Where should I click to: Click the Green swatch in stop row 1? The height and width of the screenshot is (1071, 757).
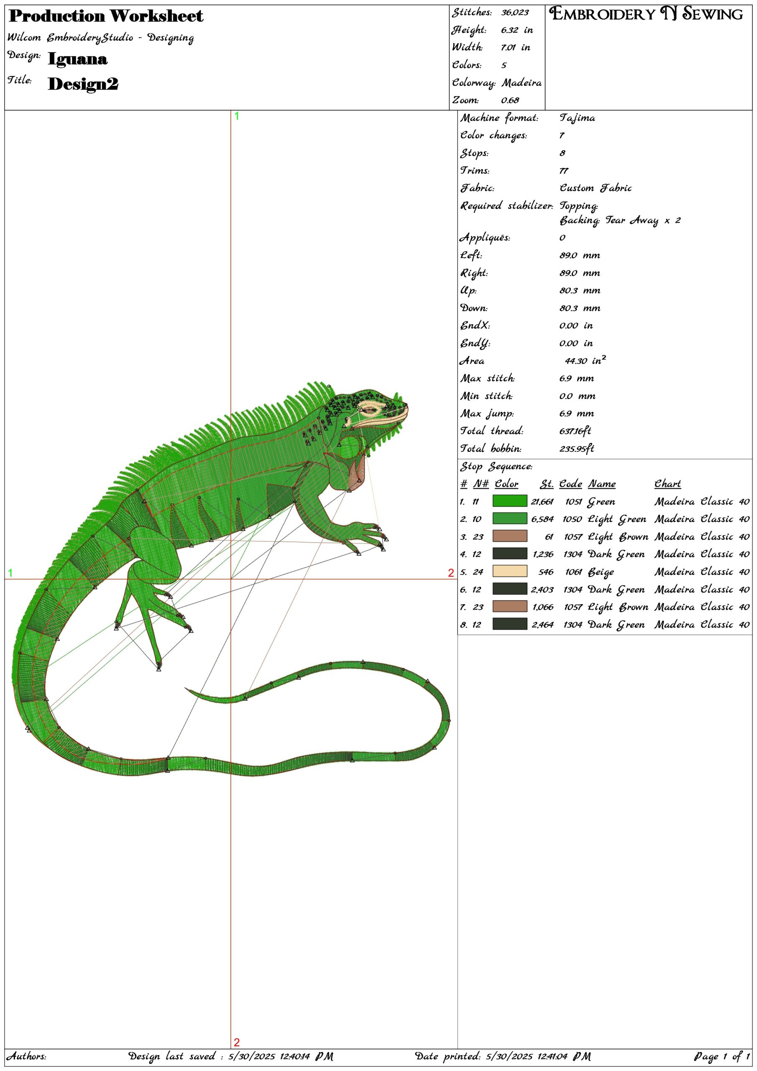510,501
